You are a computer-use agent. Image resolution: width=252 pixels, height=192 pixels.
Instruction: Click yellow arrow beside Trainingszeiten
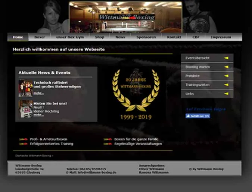pos(226,85)
